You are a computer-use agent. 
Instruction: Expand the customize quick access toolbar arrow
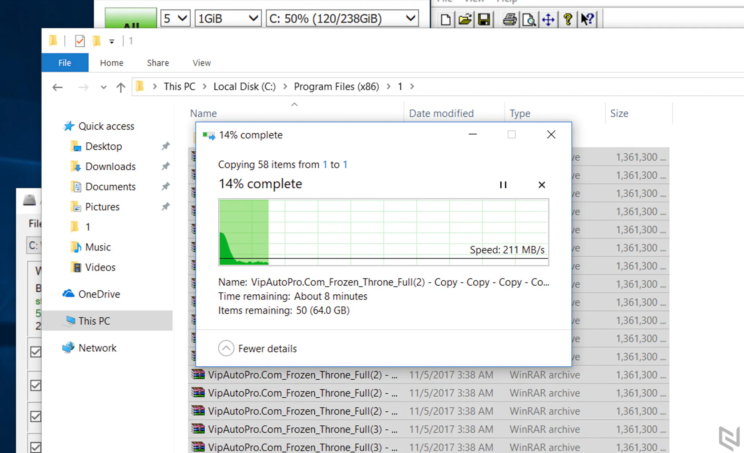coord(112,42)
